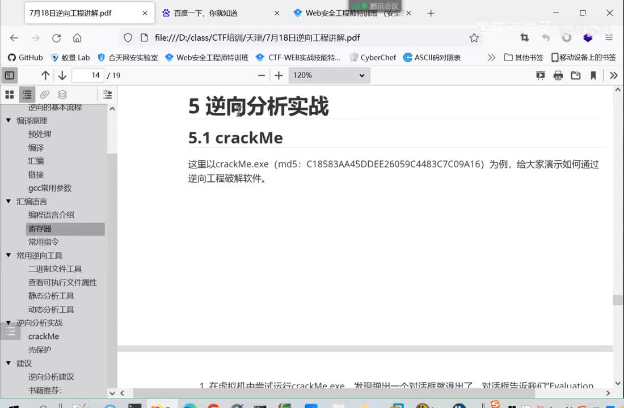
Task: Toggle the PDF sidebar button
Action: (10, 75)
